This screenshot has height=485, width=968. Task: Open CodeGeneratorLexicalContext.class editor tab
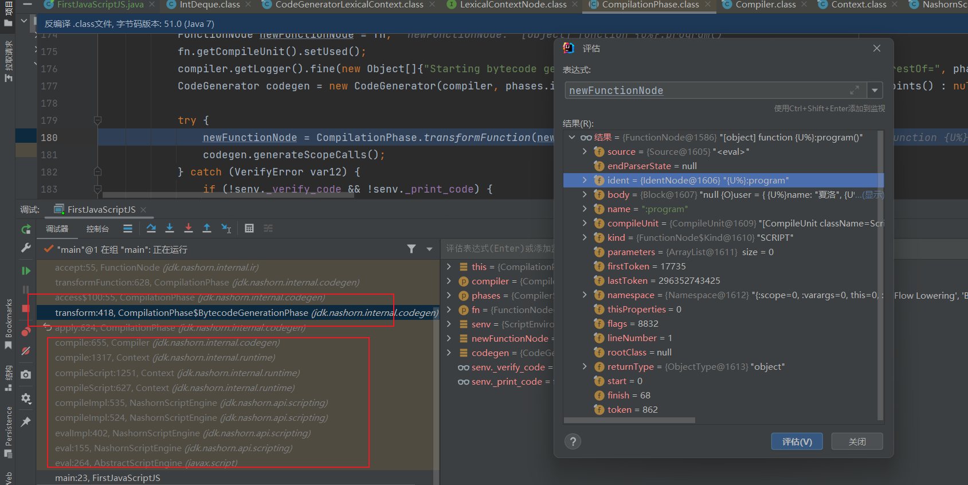click(348, 5)
